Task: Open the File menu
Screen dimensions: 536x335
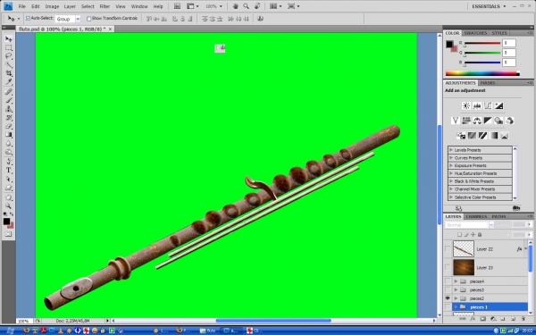Action: pyautogui.click(x=21, y=6)
